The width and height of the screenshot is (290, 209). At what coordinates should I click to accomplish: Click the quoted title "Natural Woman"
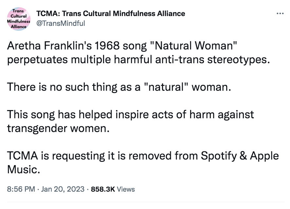click(194, 46)
